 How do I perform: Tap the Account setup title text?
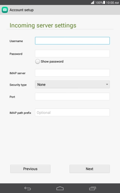tap(22, 10)
